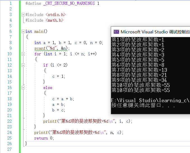Click the statement 'b = c;' on line 20

pos(59,110)
